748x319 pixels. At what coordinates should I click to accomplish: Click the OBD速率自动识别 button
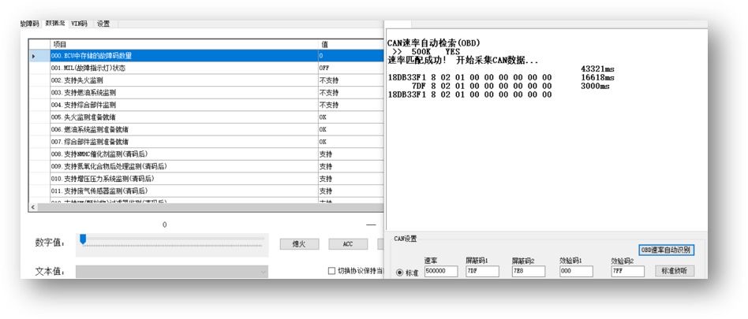click(x=667, y=250)
